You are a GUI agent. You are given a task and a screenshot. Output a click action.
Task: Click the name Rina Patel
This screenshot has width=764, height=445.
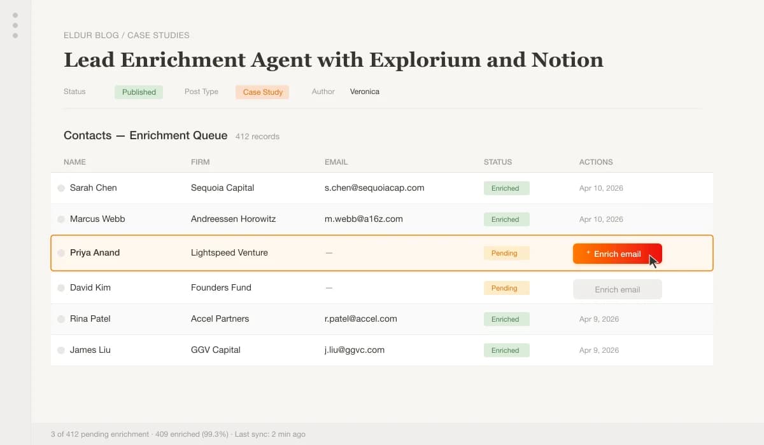point(90,318)
